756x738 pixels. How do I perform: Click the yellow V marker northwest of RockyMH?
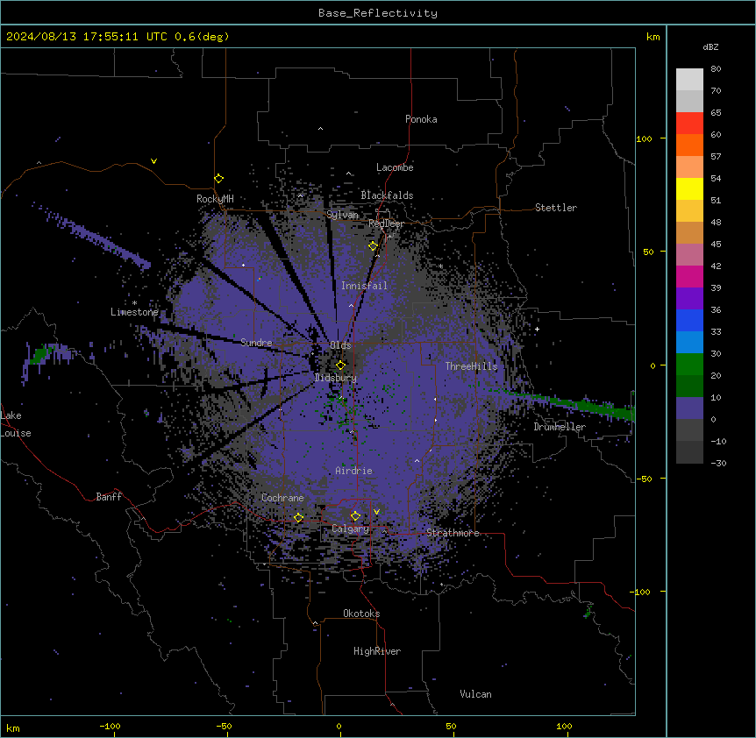153,161
